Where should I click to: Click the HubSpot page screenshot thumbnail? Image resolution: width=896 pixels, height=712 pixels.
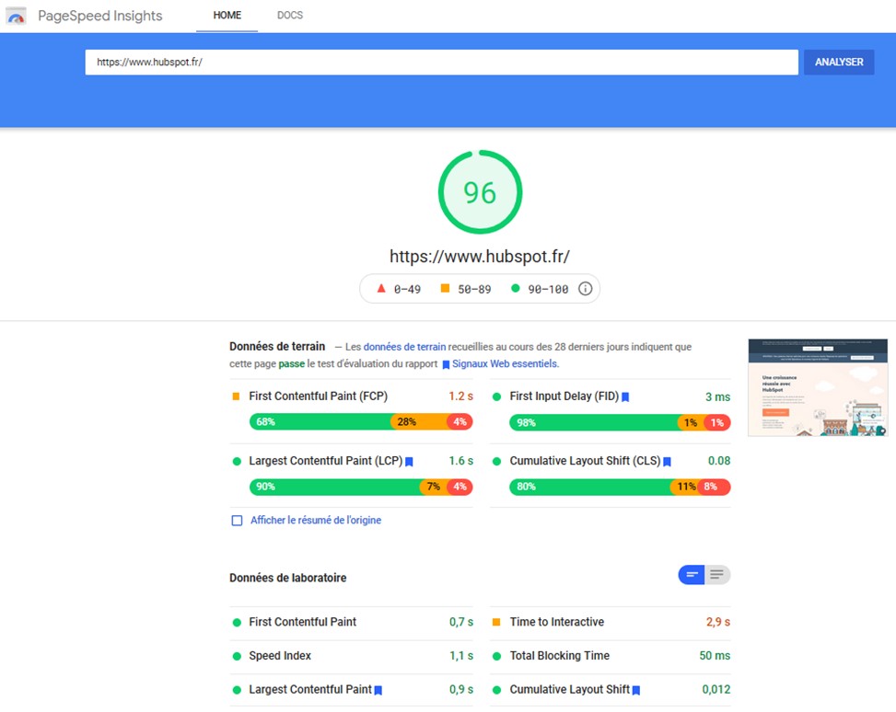[x=818, y=387]
